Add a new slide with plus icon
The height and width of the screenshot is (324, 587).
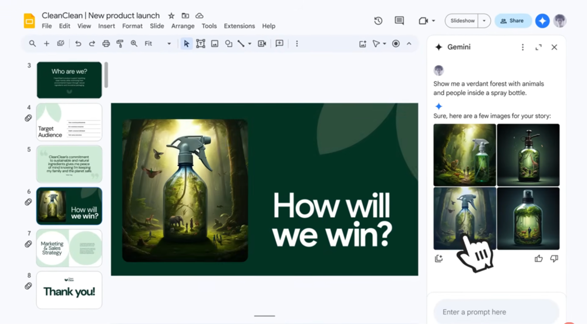pyautogui.click(x=46, y=44)
